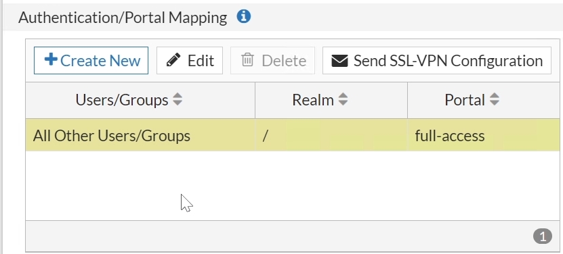Image resolution: width=563 pixels, height=254 pixels.
Task: Click the trash can icon on Delete
Action: pos(247,60)
